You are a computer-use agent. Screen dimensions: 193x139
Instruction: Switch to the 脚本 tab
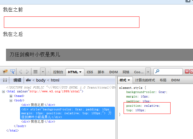101,72
